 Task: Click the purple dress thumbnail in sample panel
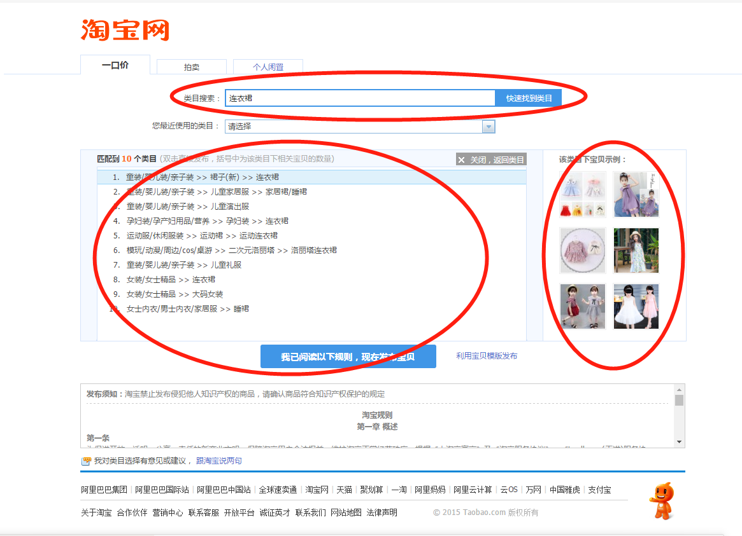(635, 194)
